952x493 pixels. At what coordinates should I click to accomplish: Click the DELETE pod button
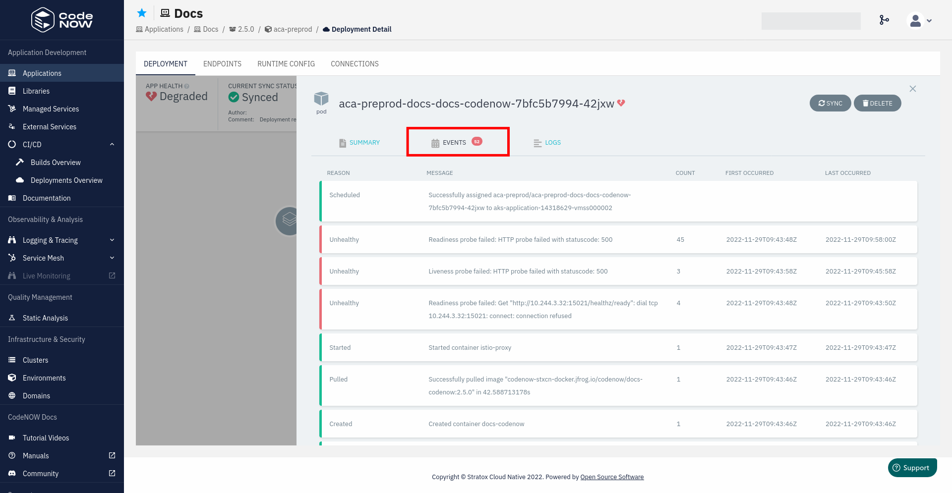(x=877, y=103)
